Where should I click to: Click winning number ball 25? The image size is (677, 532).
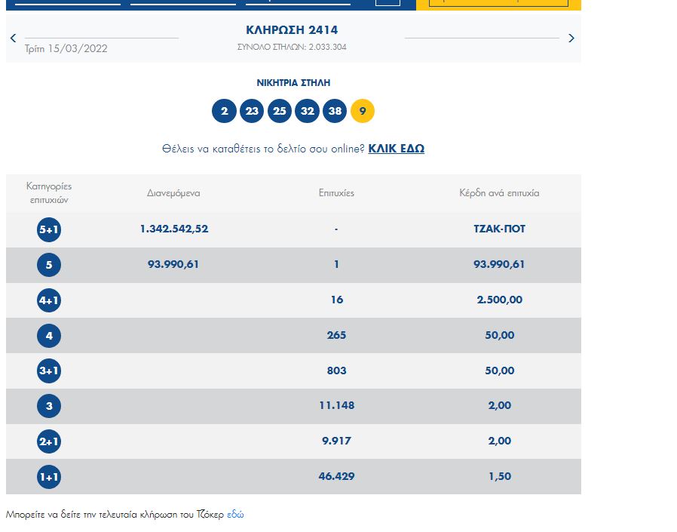click(x=280, y=112)
